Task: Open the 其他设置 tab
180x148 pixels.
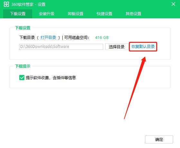Action: [133, 14]
